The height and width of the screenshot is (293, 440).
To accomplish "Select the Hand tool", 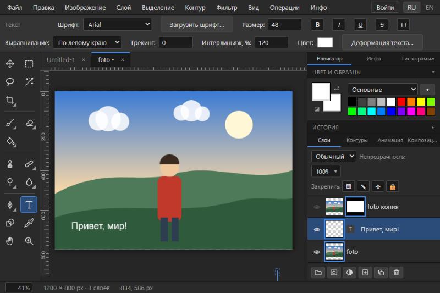I will click(x=10, y=241).
